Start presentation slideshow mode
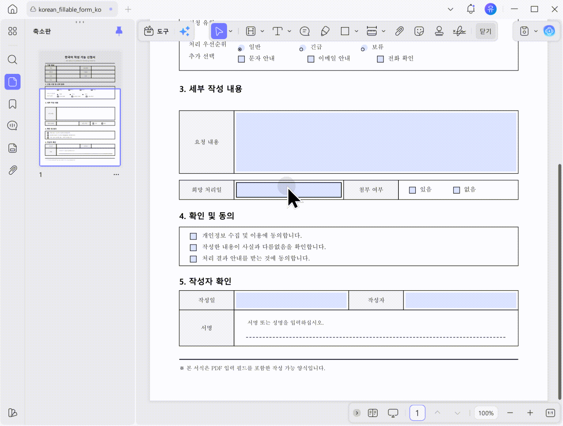This screenshot has height=426, width=563. pyautogui.click(x=393, y=413)
